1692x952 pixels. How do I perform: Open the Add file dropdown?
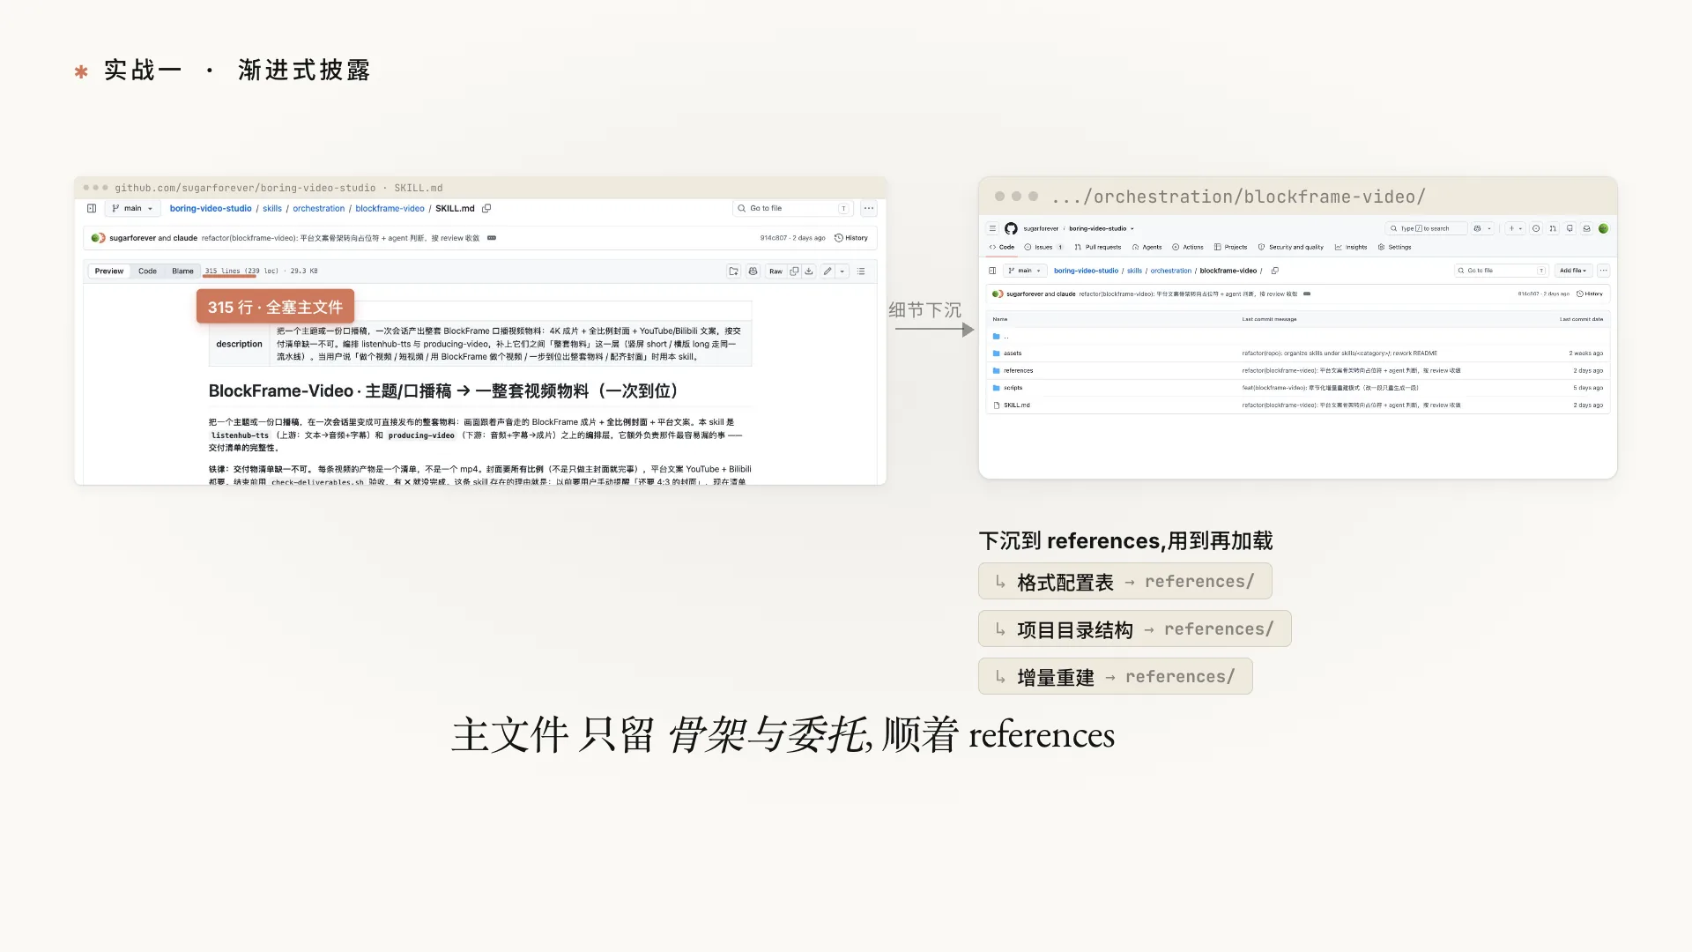point(1573,271)
